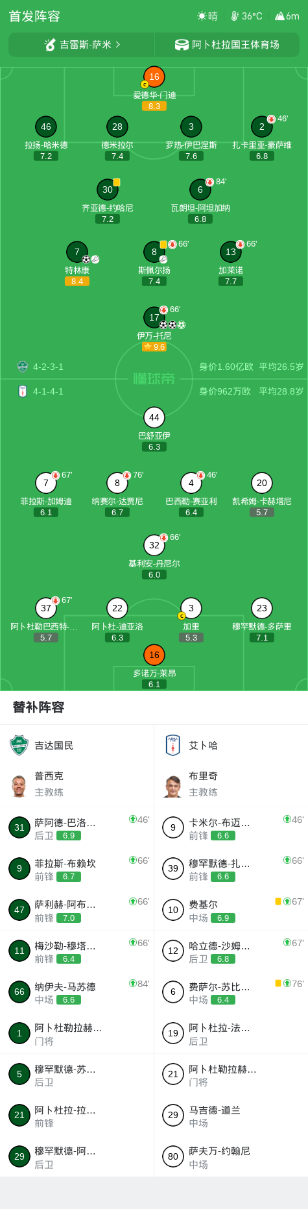This screenshot has width=308, height=1209.
Task: Open substitute 10 费基尔 row
Action: pyautogui.click(x=231, y=910)
